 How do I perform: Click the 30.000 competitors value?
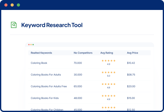pos(78,75)
